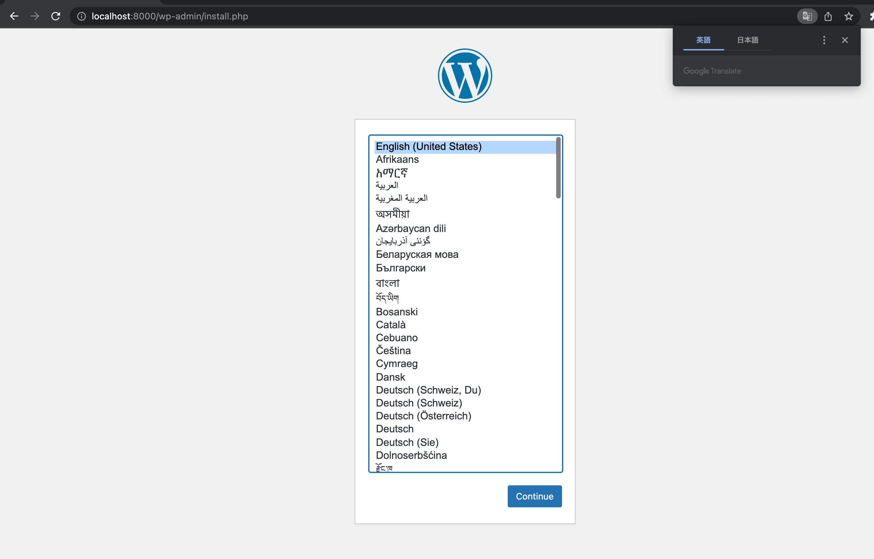
Task: View site information icon in address bar
Action: click(x=82, y=16)
